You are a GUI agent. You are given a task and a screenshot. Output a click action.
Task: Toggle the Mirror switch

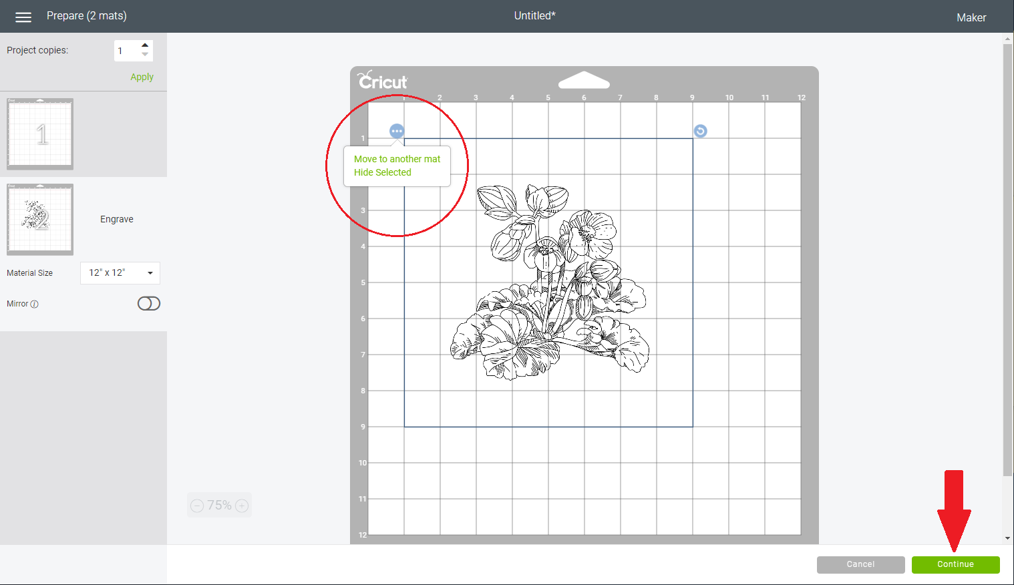point(148,304)
